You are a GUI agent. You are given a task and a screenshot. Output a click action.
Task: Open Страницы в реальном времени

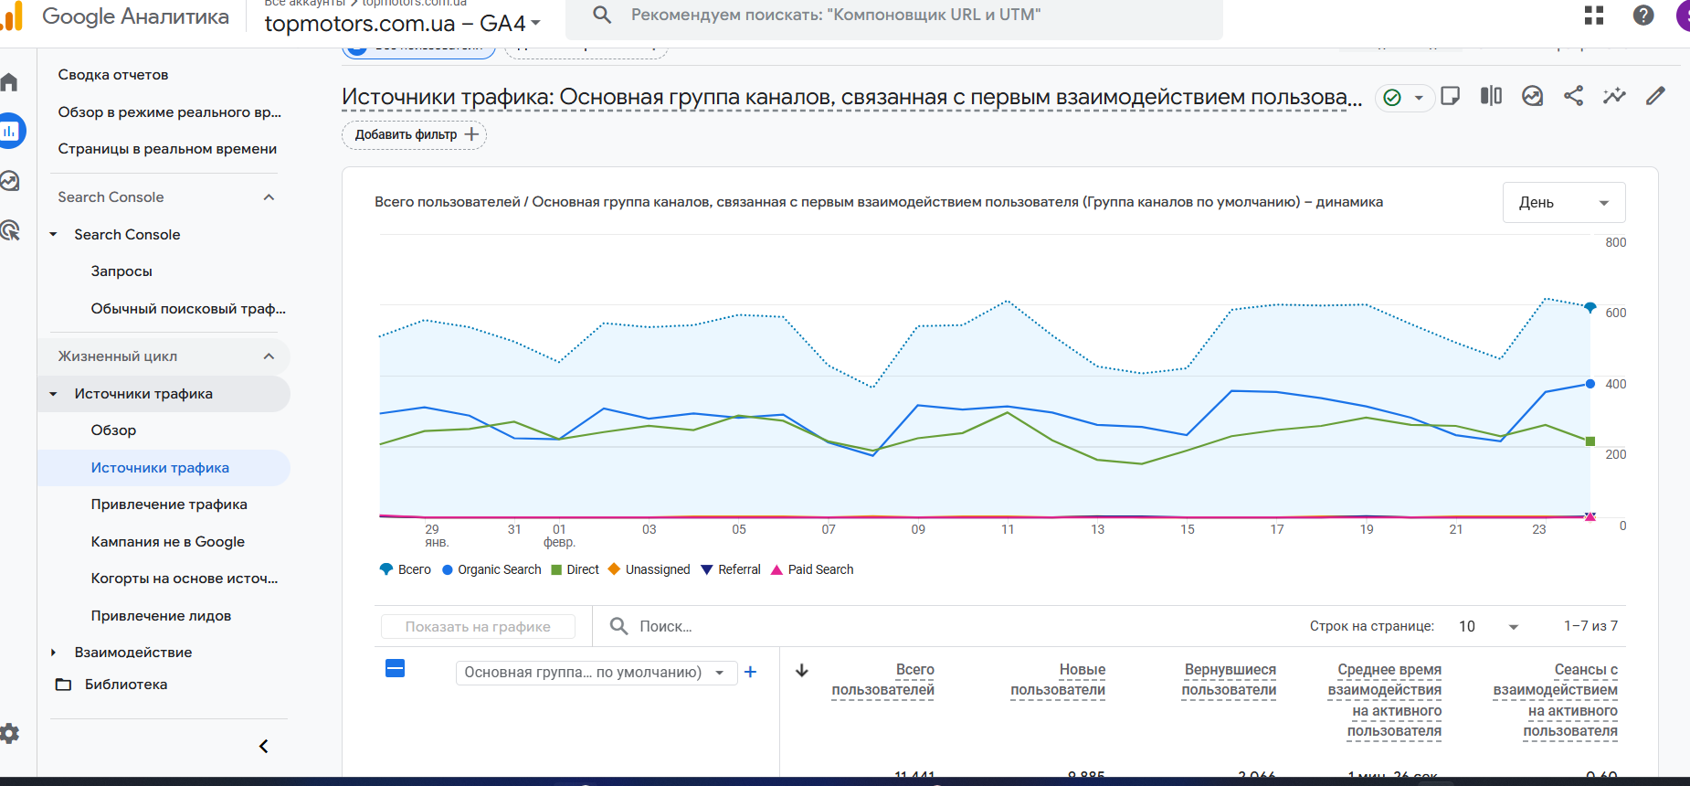[167, 149]
